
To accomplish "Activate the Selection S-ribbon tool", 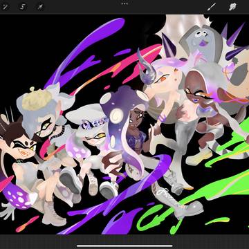I will tap(23, 7).
